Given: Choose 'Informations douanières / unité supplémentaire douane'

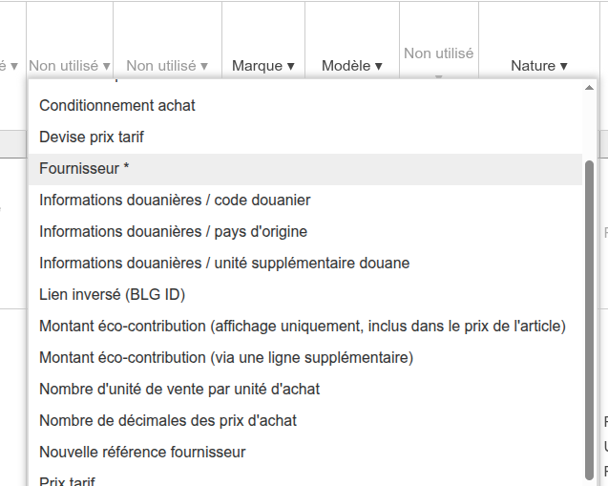Looking at the screenshot, I should tap(305, 263).
